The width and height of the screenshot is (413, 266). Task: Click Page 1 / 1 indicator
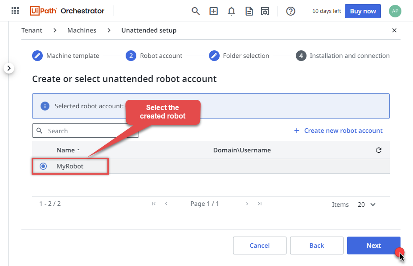coord(204,204)
